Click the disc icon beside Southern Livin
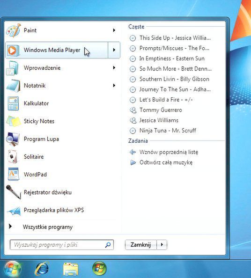 (x=133, y=79)
